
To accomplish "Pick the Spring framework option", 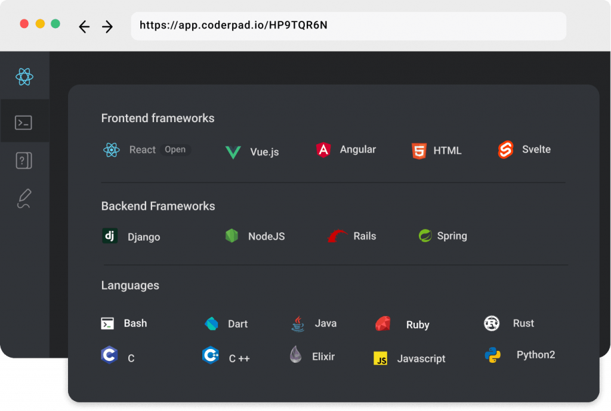I will pos(443,236).
